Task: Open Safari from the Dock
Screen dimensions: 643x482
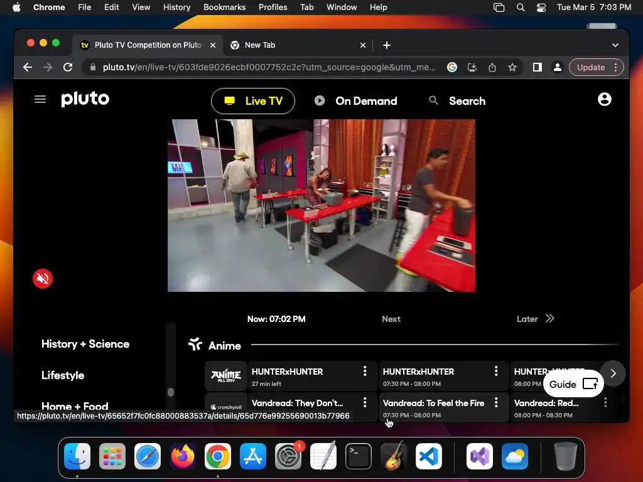Action: 147,456
